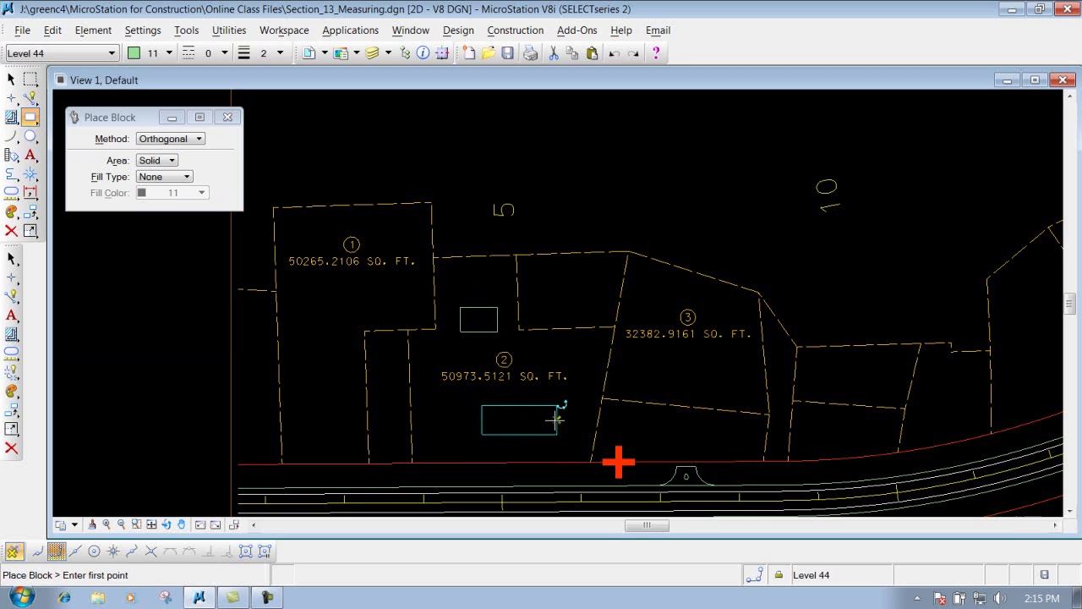Viewport: 1082px width, 609px height.
Task: Open Element Information with the info icon
Action: (x=423, y=53)
